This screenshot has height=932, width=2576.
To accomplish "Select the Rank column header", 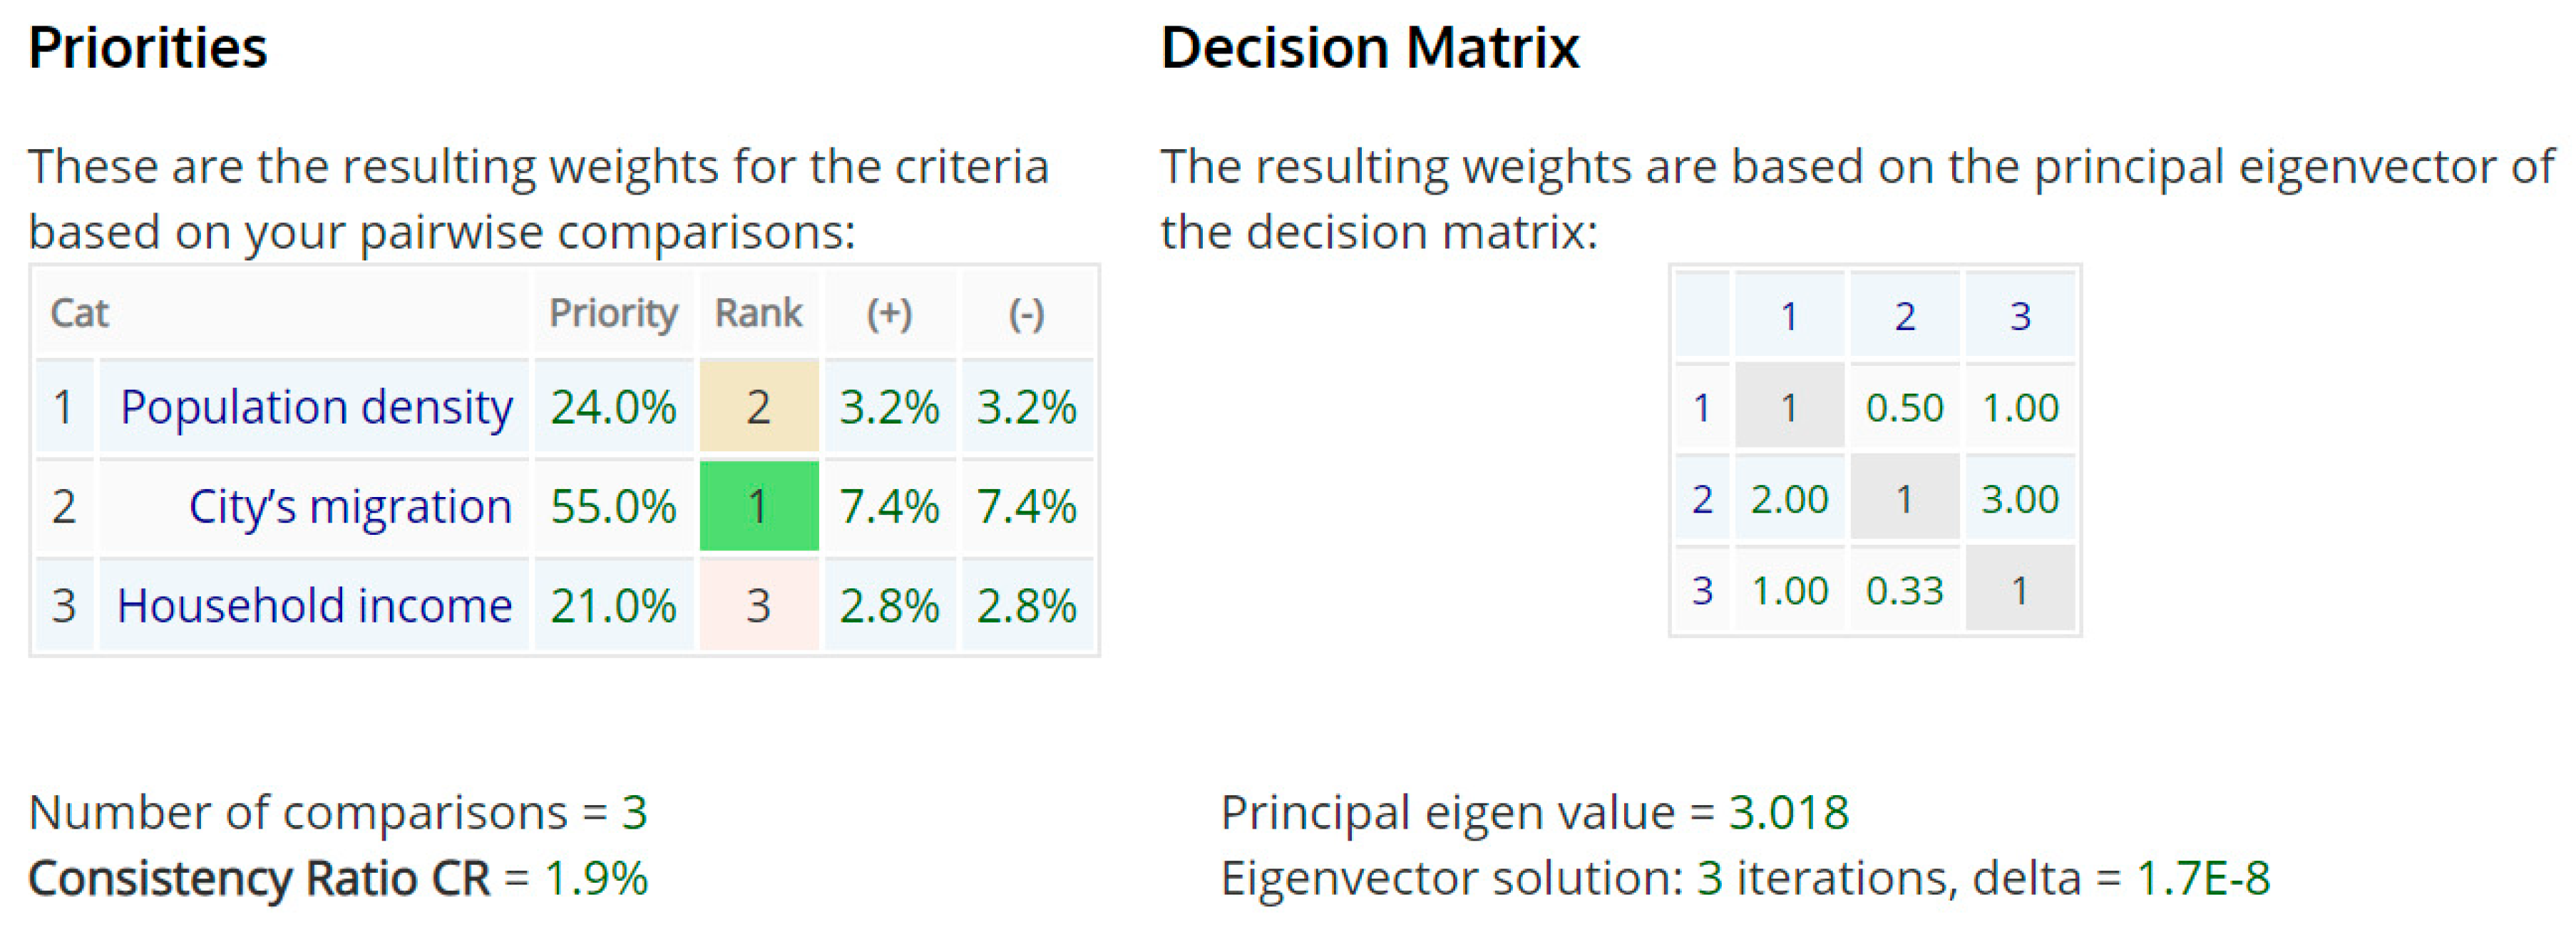I will pos(758,313).
